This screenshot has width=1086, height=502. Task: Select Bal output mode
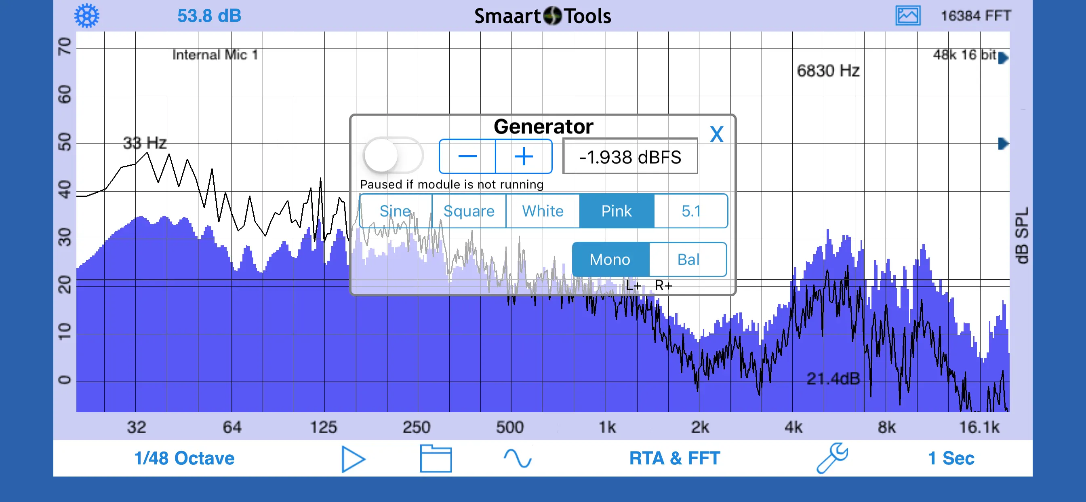[x=688, y=259]
